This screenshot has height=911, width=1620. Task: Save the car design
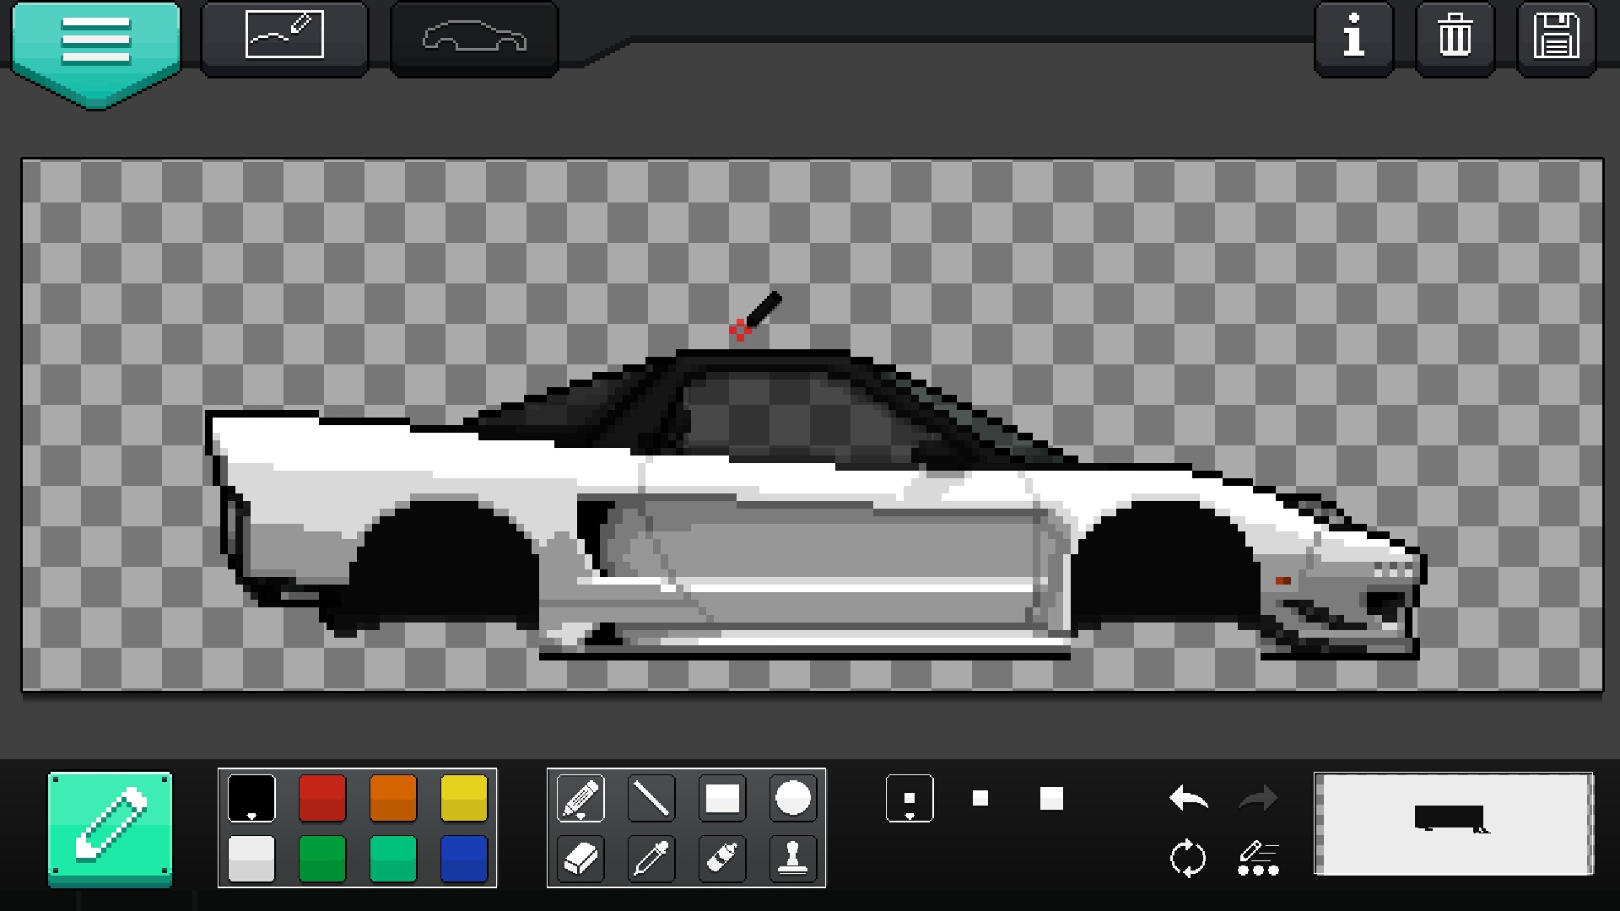(1556, 37)
